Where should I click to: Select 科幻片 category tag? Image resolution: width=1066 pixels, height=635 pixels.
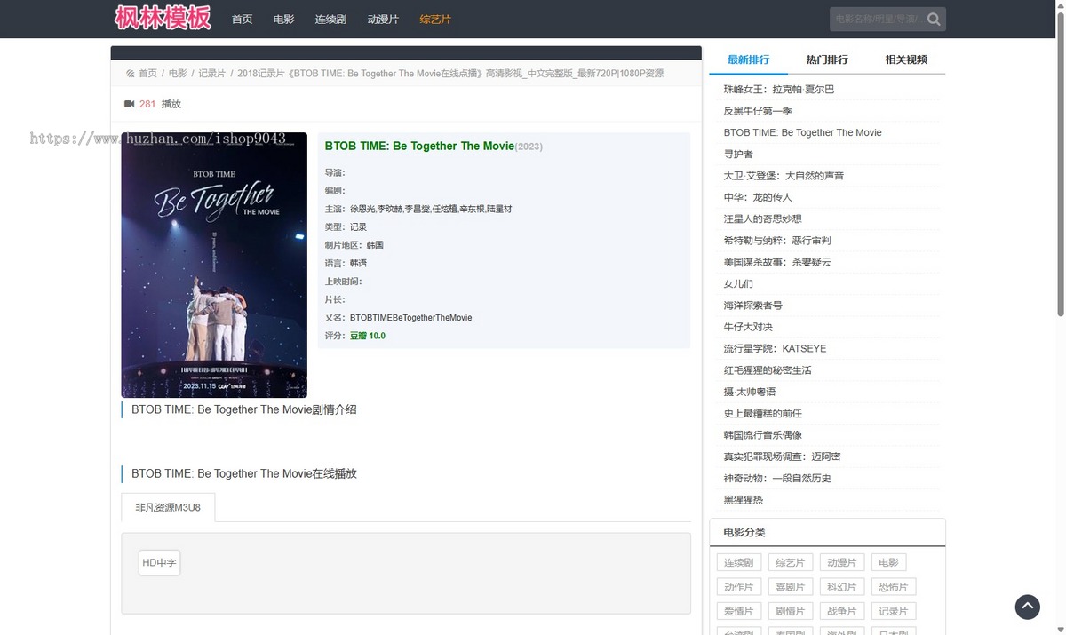(841, 587)
